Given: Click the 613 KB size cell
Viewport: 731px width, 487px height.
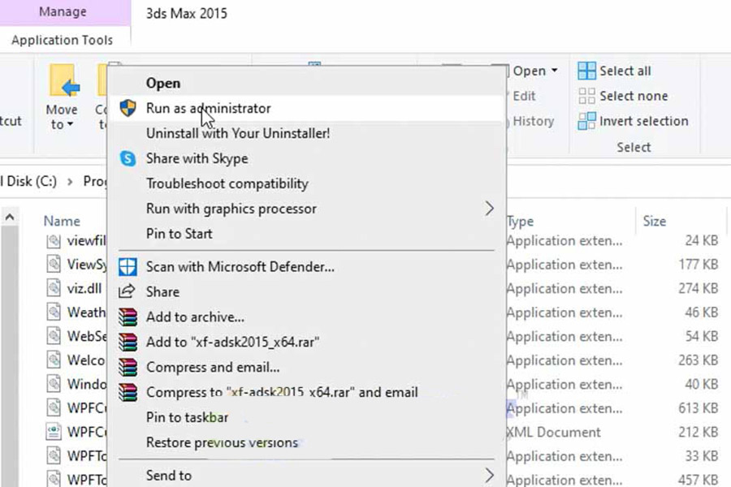Looking at the screenshot, I should pyautogui.click(x=698, y=408).
